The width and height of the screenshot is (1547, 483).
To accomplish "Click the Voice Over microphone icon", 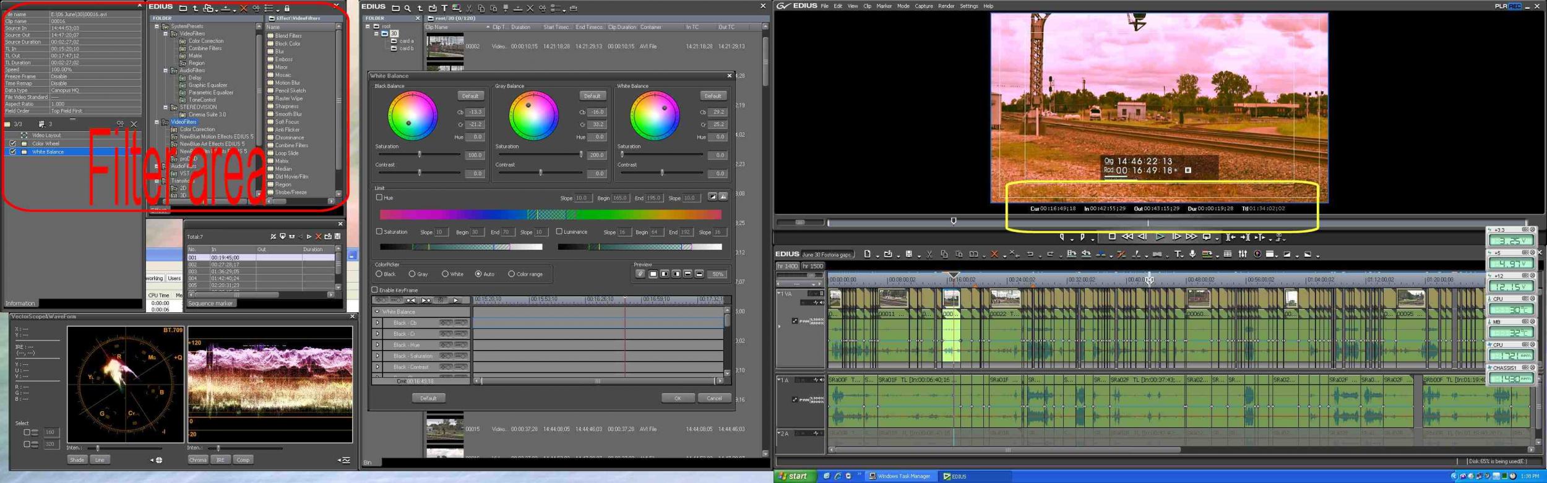I will click(1192, 254).
